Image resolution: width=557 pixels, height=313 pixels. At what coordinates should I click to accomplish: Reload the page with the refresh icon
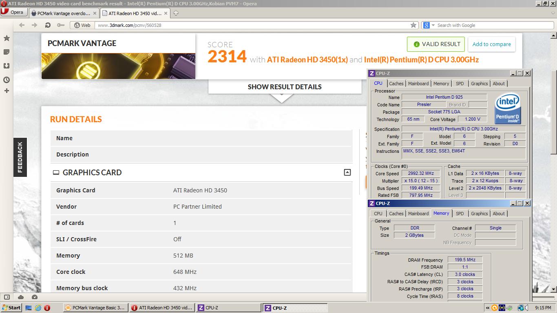48,25
